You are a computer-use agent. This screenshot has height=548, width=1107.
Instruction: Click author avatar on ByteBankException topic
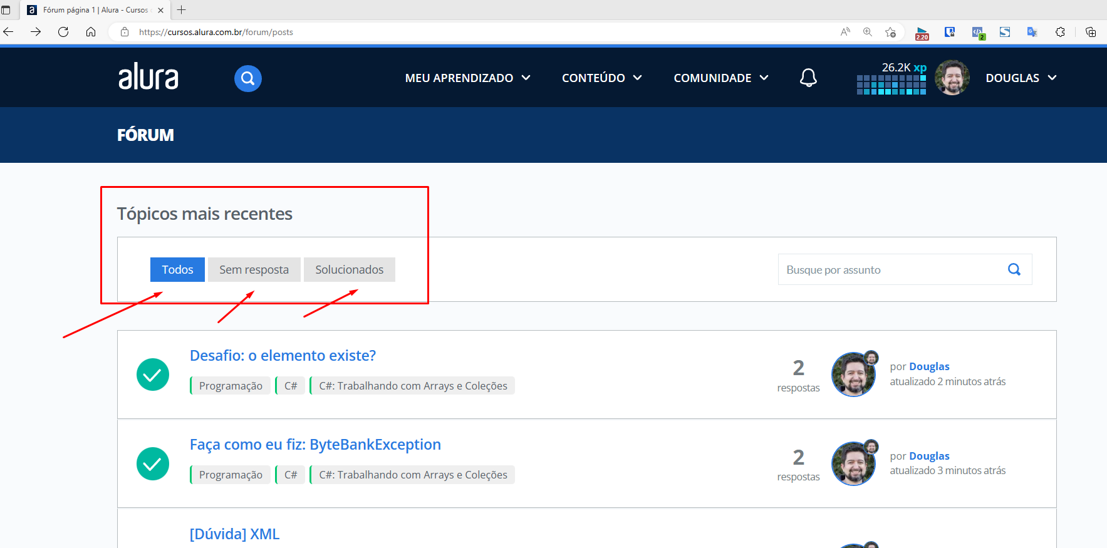pyautogui.click(x=853, y=463)
